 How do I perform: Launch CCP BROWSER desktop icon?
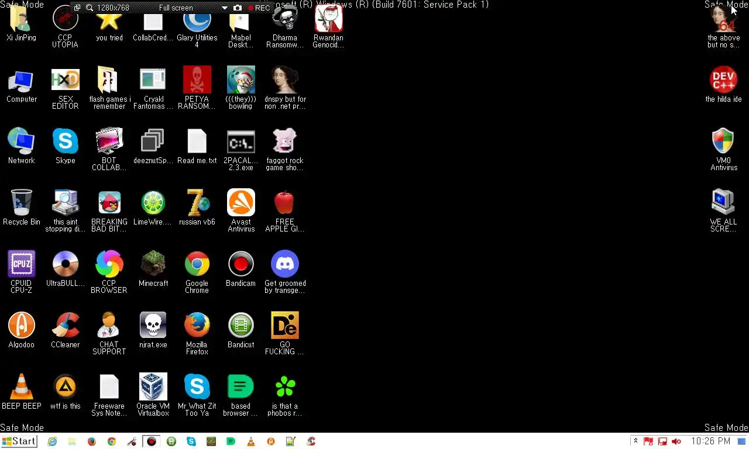point(109,271)
